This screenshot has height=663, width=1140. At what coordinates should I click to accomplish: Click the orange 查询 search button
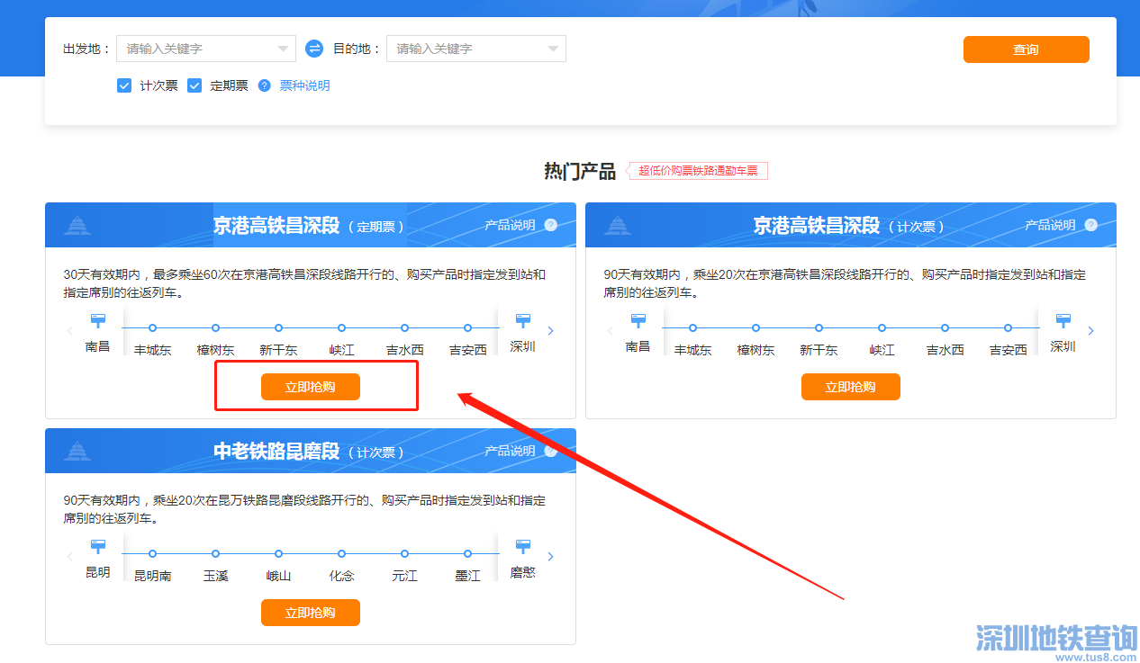(1027, 49)
